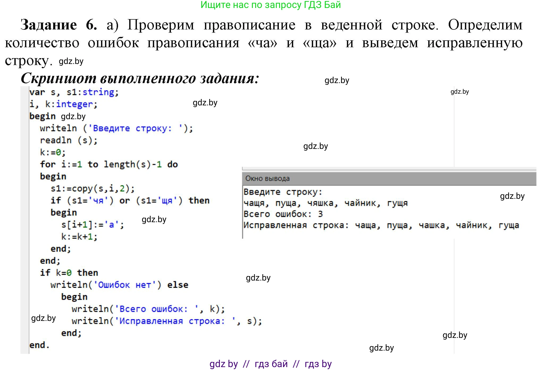Click output line 'Всего ошибок: 3'
The height and width of the screenshot is (370, 542).
coord(283,214)
